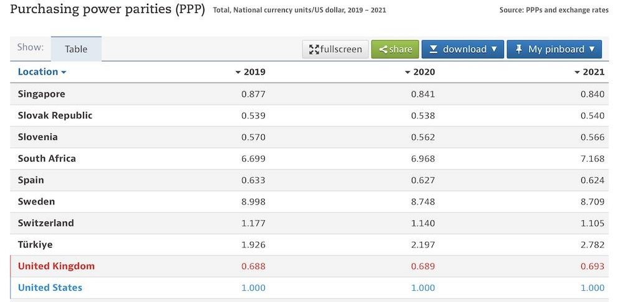Click the pinboard pin icon
Screen dimensions: 623x302
click(519, 50)
